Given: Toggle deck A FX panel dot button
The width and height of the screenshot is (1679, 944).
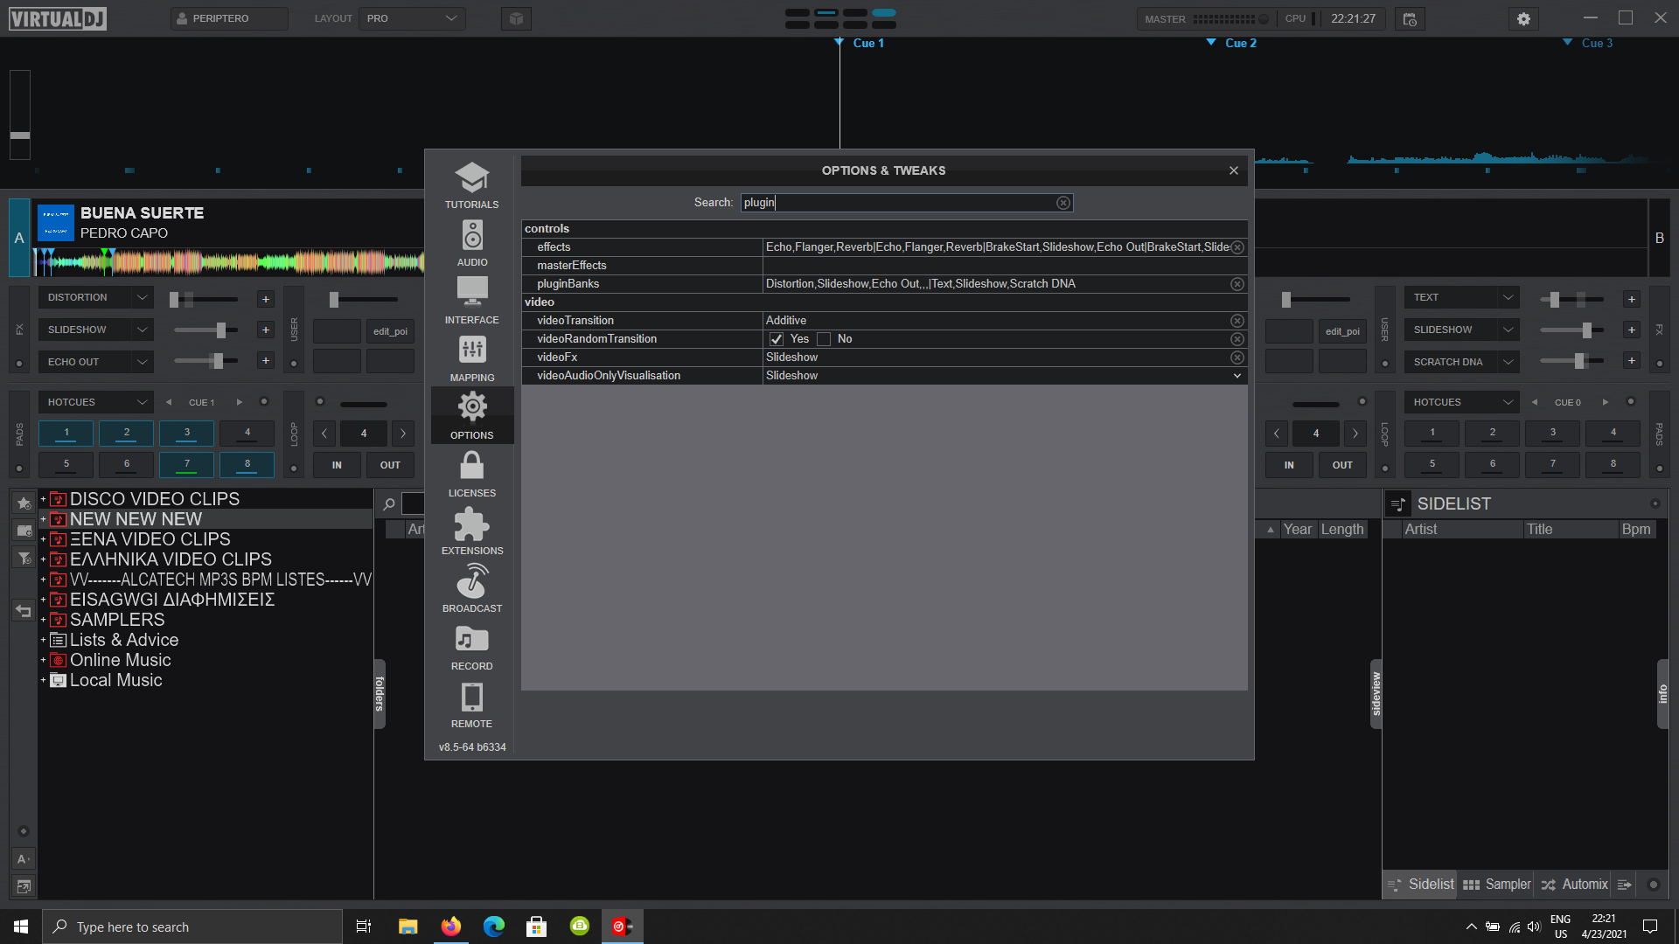Looking at the screenshot, I should pos(19,364).
